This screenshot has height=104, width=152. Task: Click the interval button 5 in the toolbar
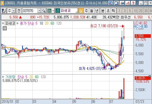pyautogui.click(x=130, y=11)
